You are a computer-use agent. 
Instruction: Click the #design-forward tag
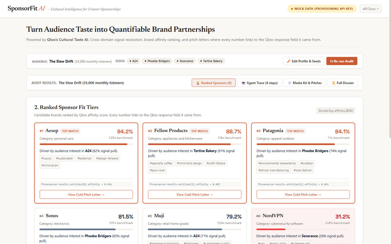107,158
